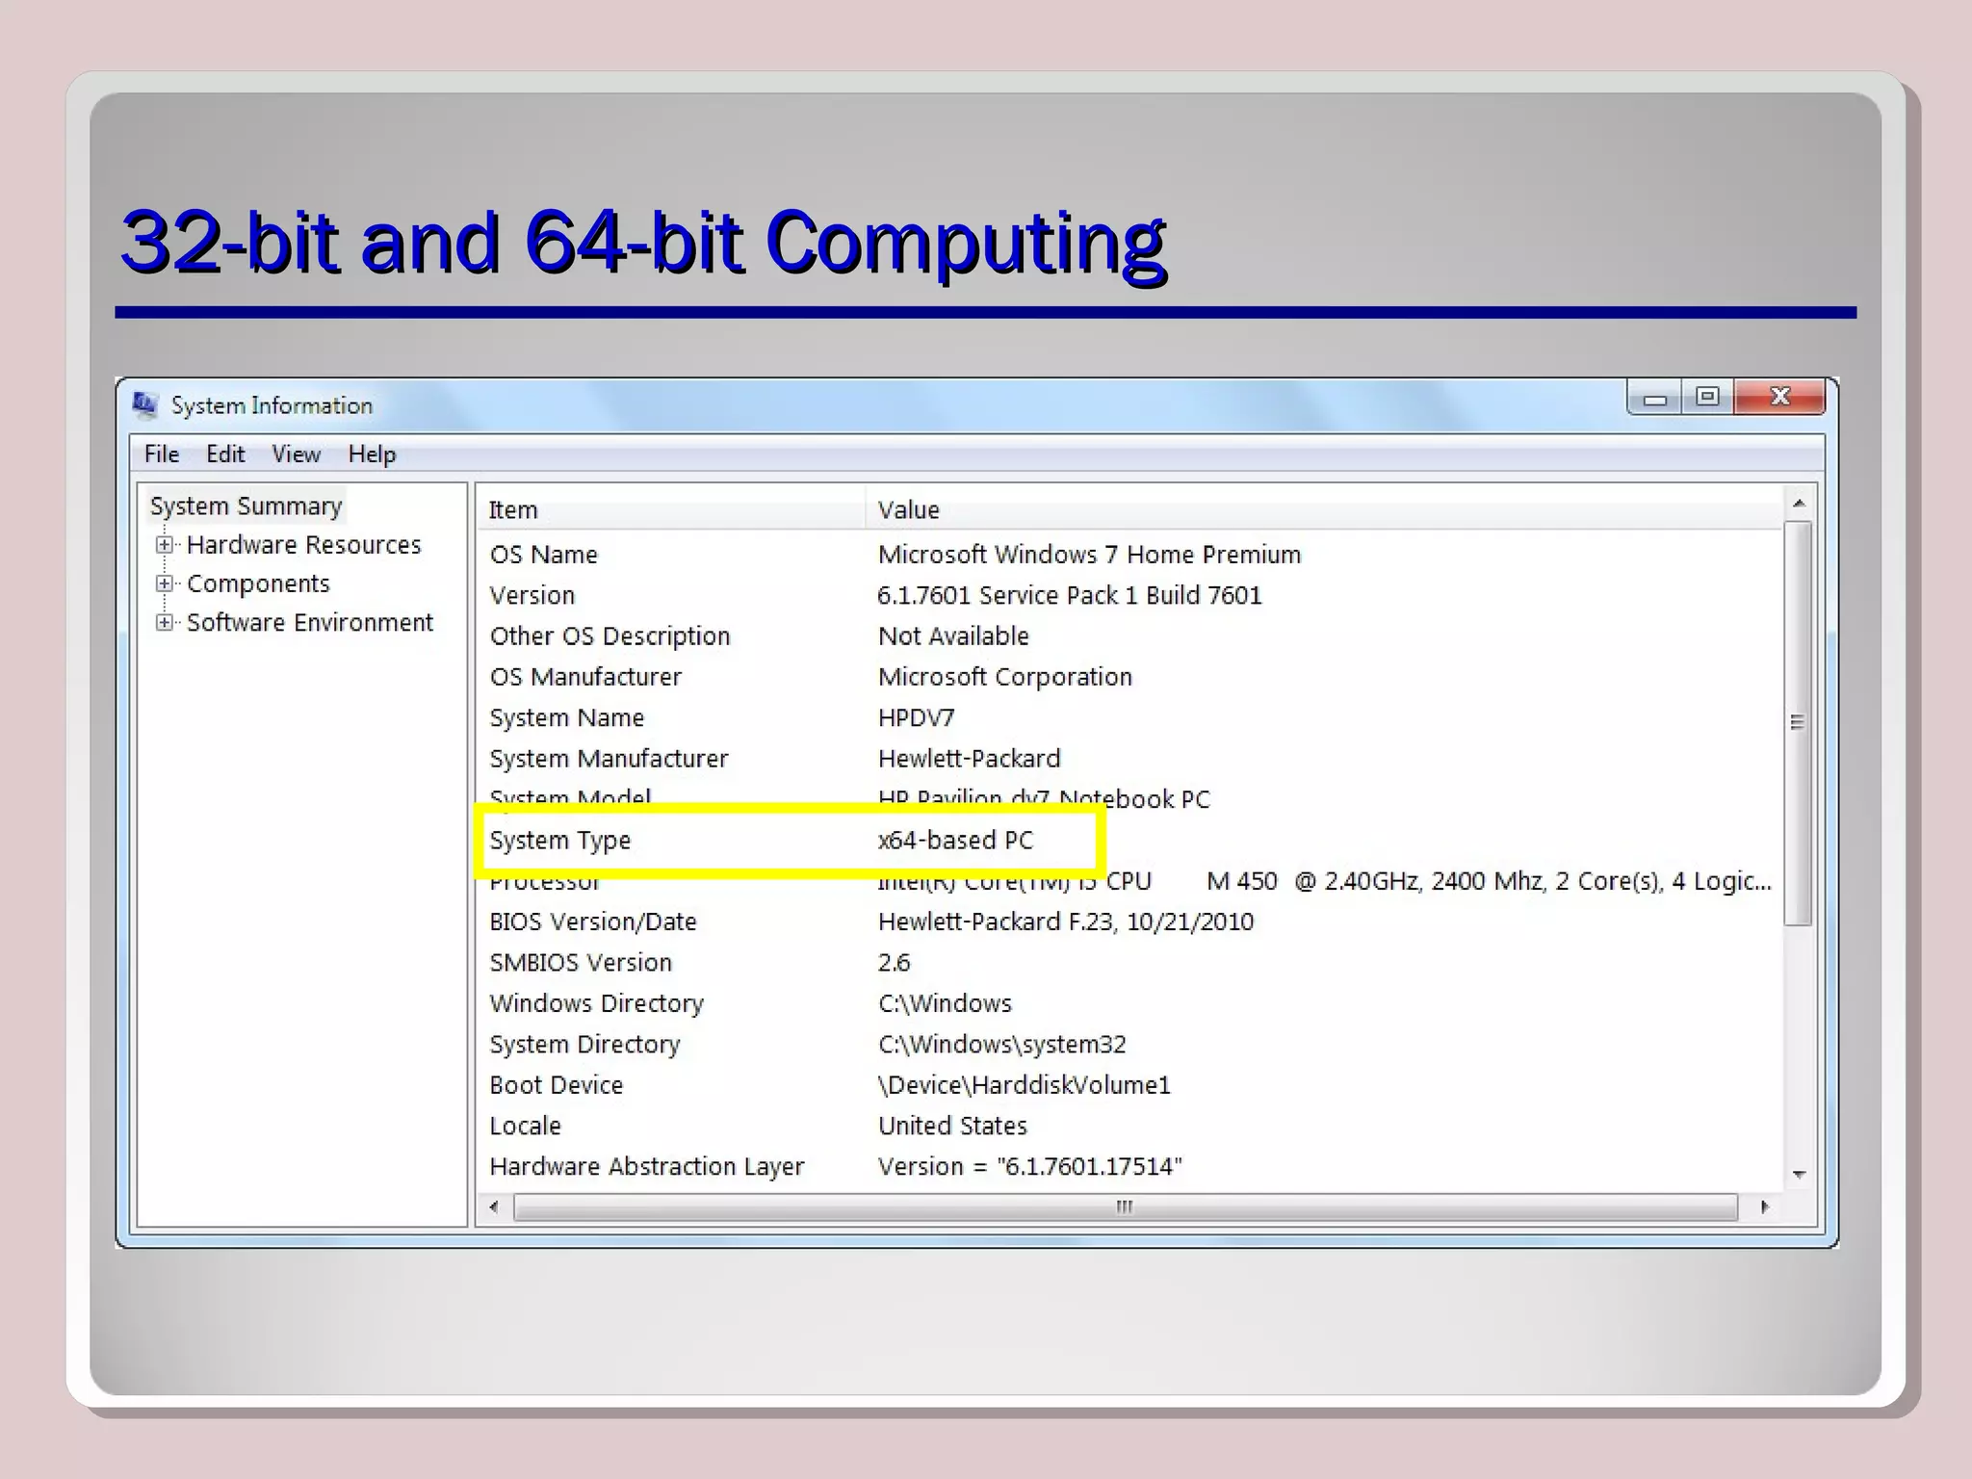Click the Version = "6.1.7601.17514" value

point(1029,1167)
